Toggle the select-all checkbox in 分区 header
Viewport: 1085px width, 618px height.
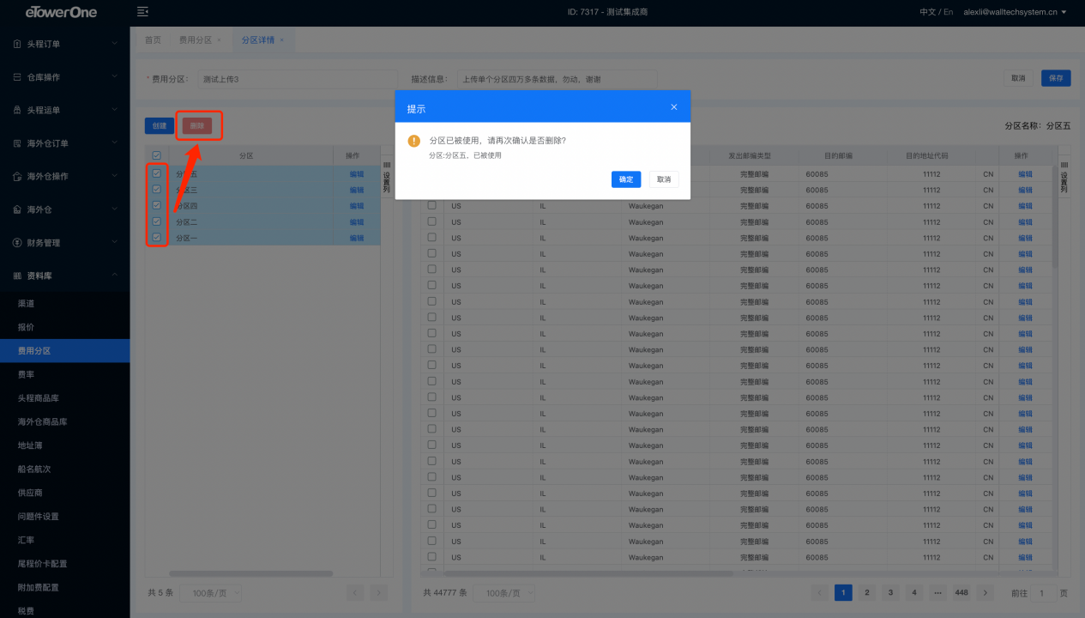click(x=156, y=155)
